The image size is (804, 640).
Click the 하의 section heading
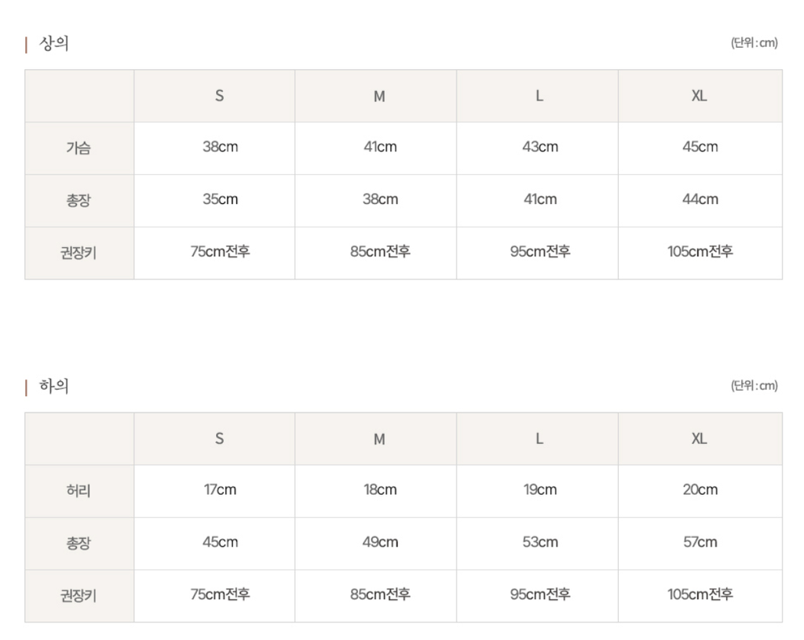coord(54,387)
